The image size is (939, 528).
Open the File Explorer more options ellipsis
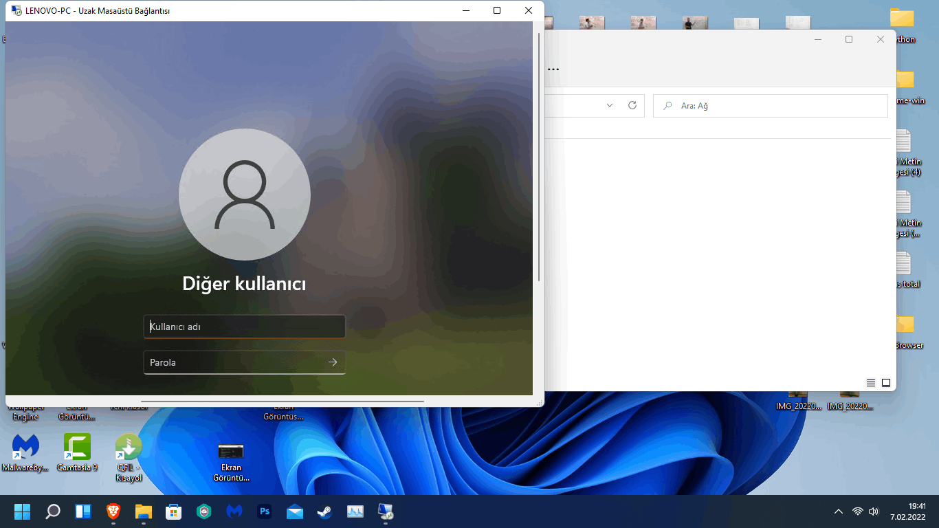tap(553, 69)
